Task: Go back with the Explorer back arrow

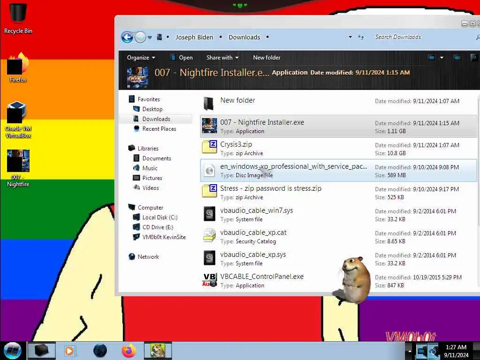Action: point(127,37)
